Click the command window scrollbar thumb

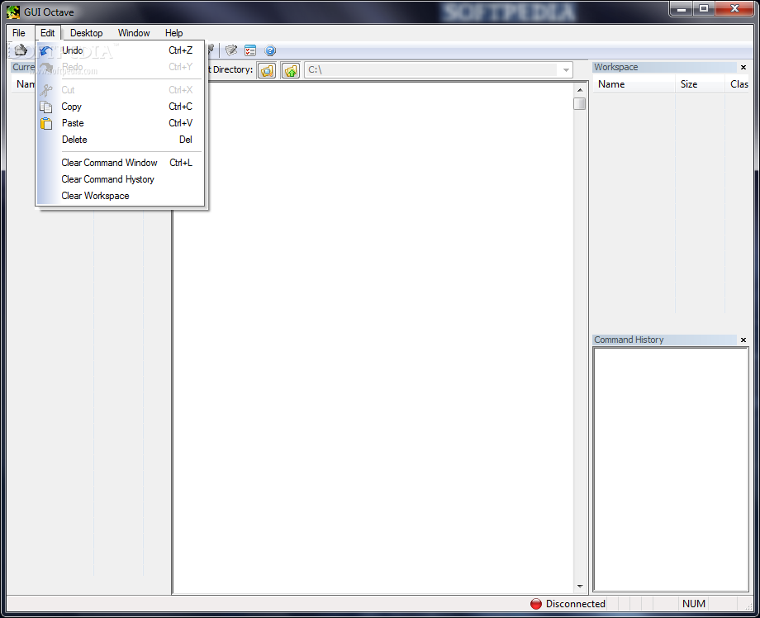[580, 104]
